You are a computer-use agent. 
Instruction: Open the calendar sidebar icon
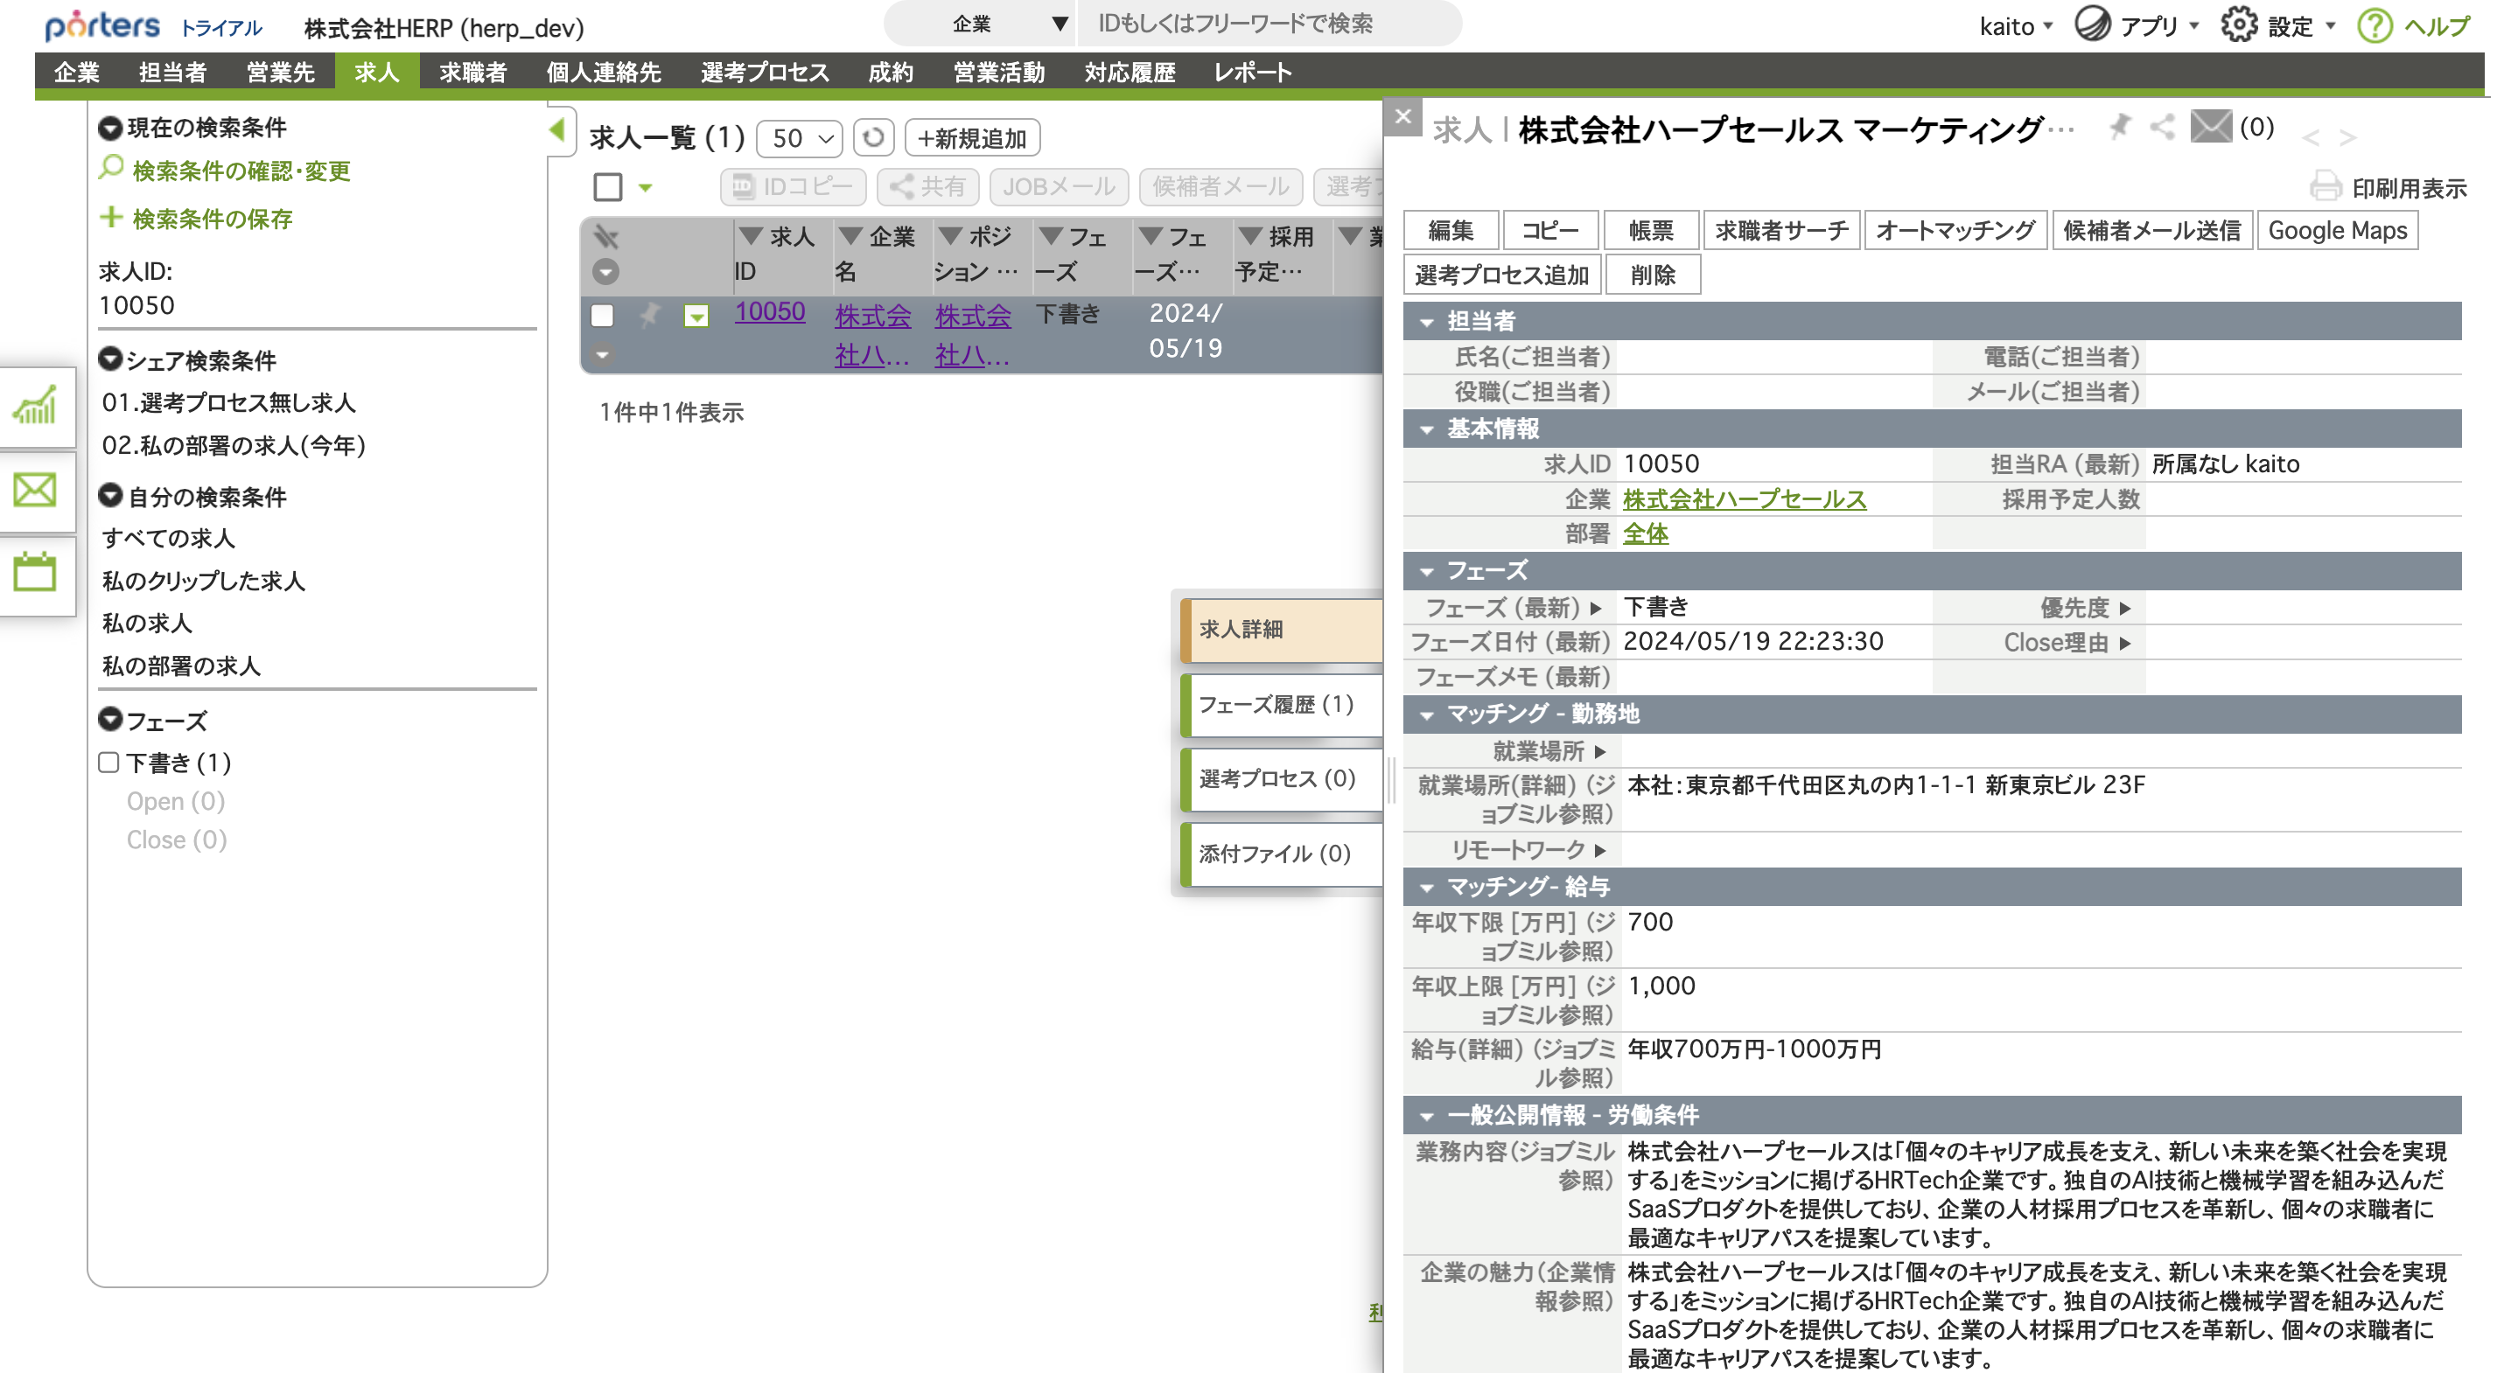35,572
